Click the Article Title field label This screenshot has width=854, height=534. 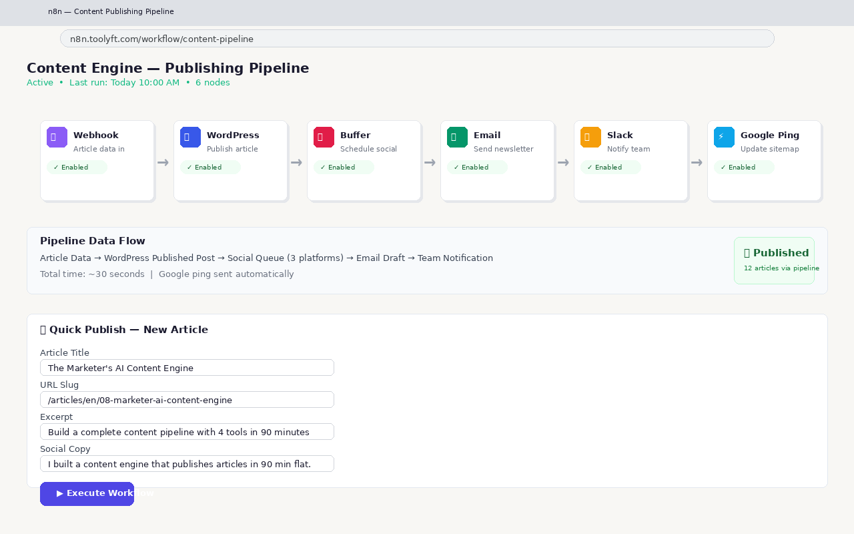(x=65, y=353)
